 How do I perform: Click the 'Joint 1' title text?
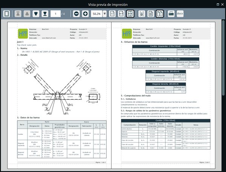[20, 42]
